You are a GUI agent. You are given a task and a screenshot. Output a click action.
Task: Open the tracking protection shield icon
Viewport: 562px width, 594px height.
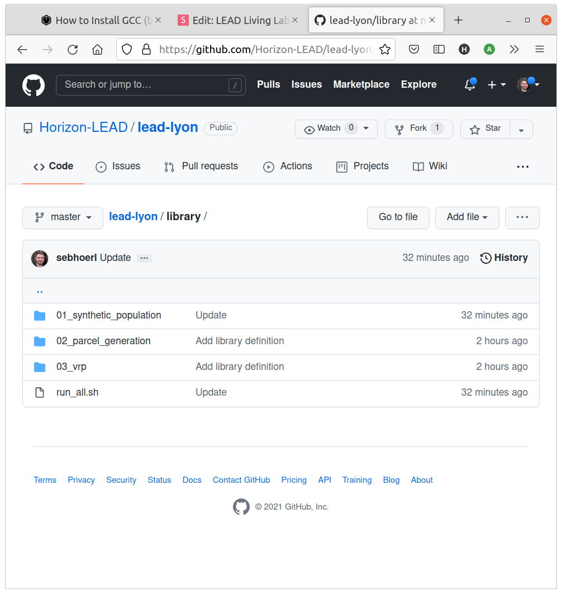[127, 49]
